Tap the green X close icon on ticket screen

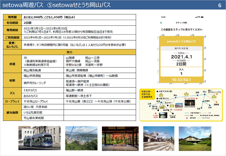tap(161, 23)
